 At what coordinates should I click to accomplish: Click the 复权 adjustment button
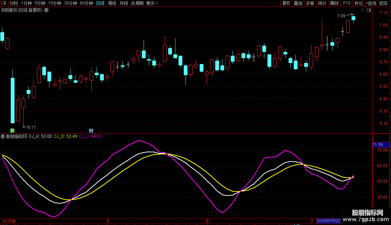point(286,3)
